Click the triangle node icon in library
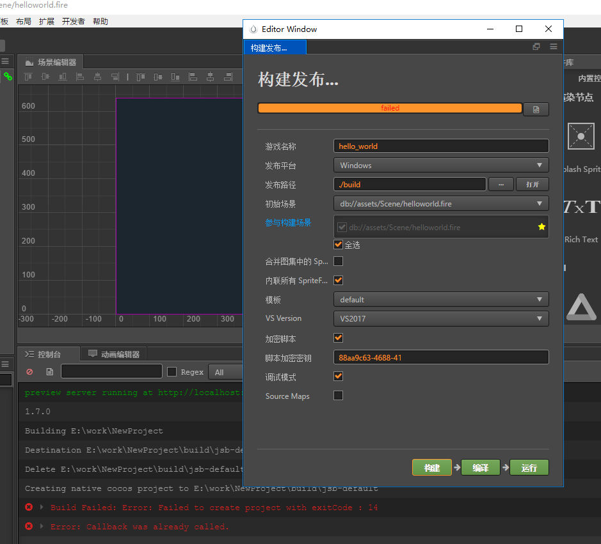This screenshot has width=601, height=544. coord(581,307)
